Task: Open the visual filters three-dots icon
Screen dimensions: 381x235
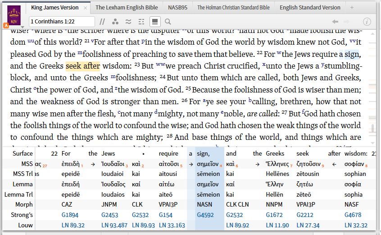Action: click(115, 22)
